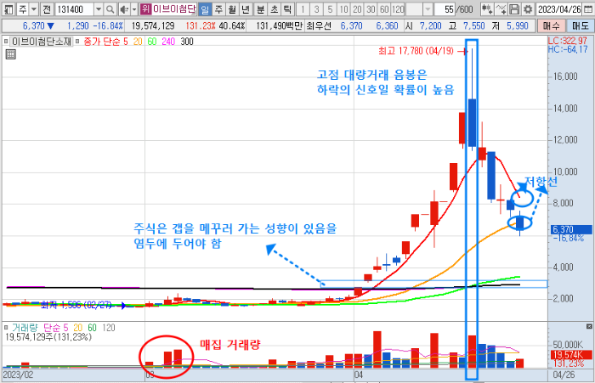Image resolution: width=595 pixels, height=383 pixels.
Task: Click the chart title 이브이첨단소재 label
Action: [x=41, y=42]
